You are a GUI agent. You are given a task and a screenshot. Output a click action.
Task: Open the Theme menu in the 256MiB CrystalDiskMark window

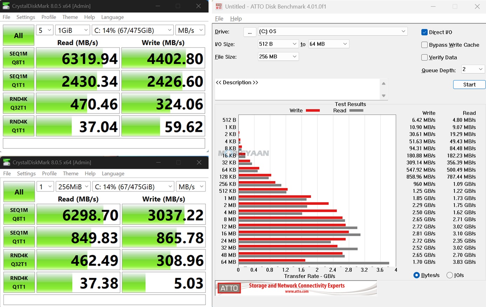(x=71, y=174)
